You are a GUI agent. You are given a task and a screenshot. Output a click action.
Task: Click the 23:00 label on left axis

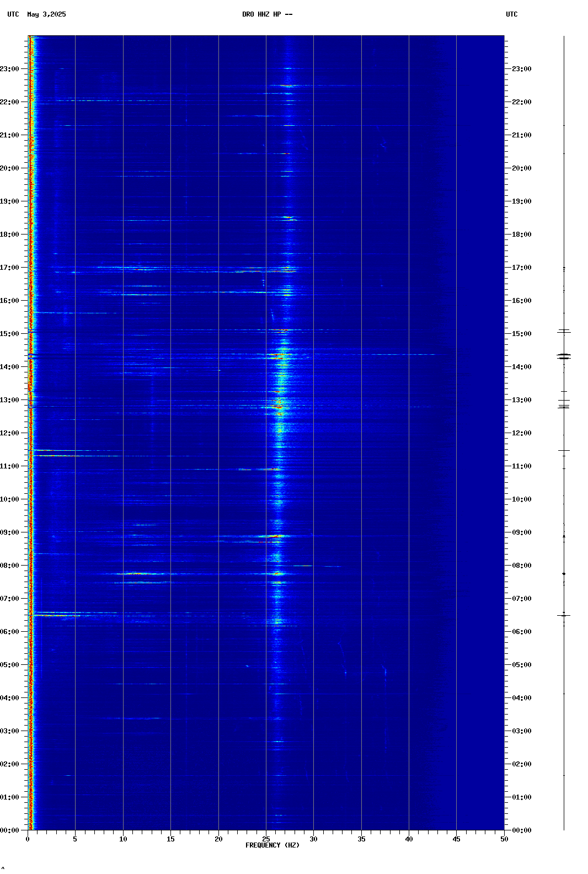(9, 69)
